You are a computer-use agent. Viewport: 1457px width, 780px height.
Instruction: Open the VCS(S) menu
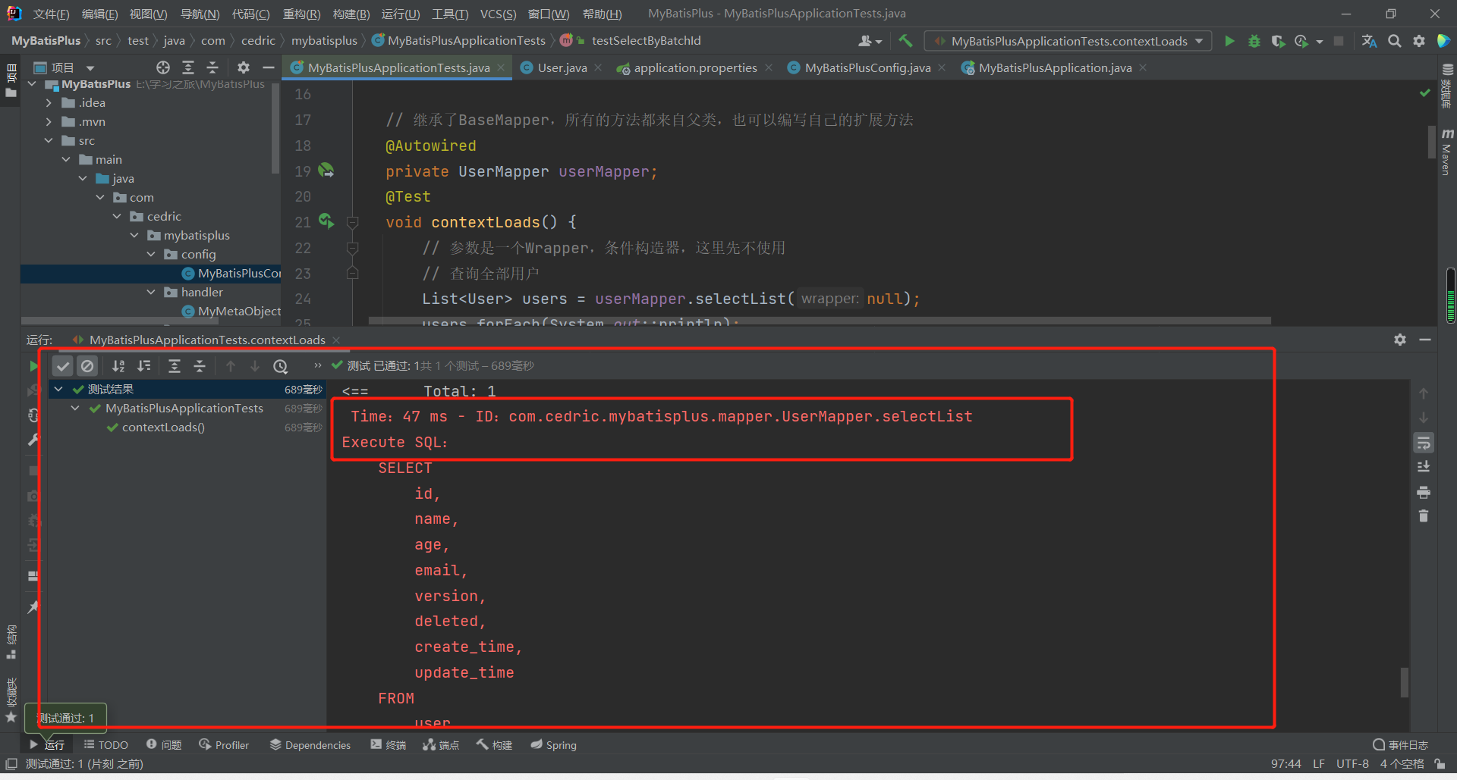[x=498, y=14]
